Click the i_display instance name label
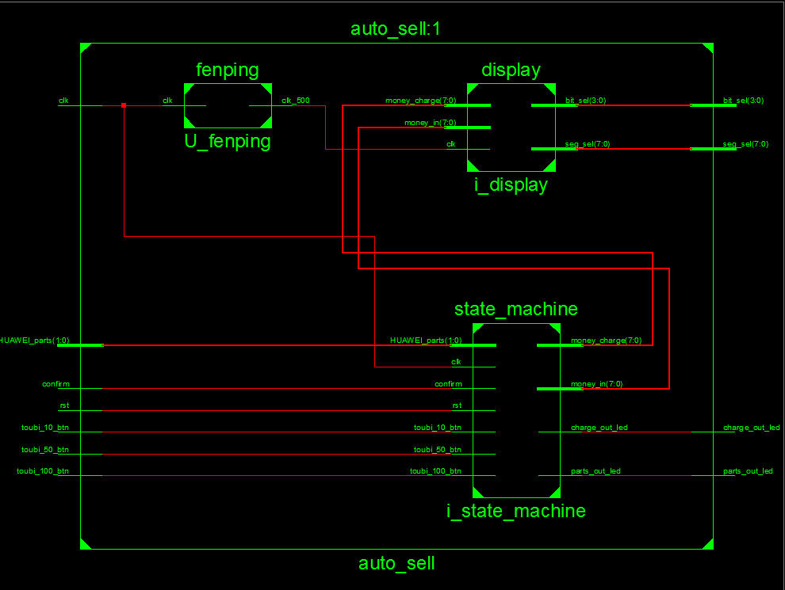The width and height of the screenshot is (785, 590). pyautogui.click(x=511, y=185)
